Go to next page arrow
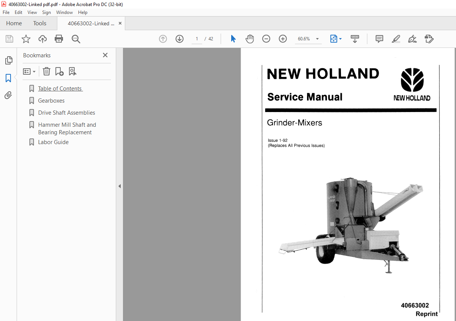The image size is (456, 321). pos(180,39)
